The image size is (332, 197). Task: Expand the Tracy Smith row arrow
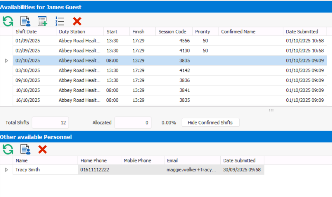point(6,170)
